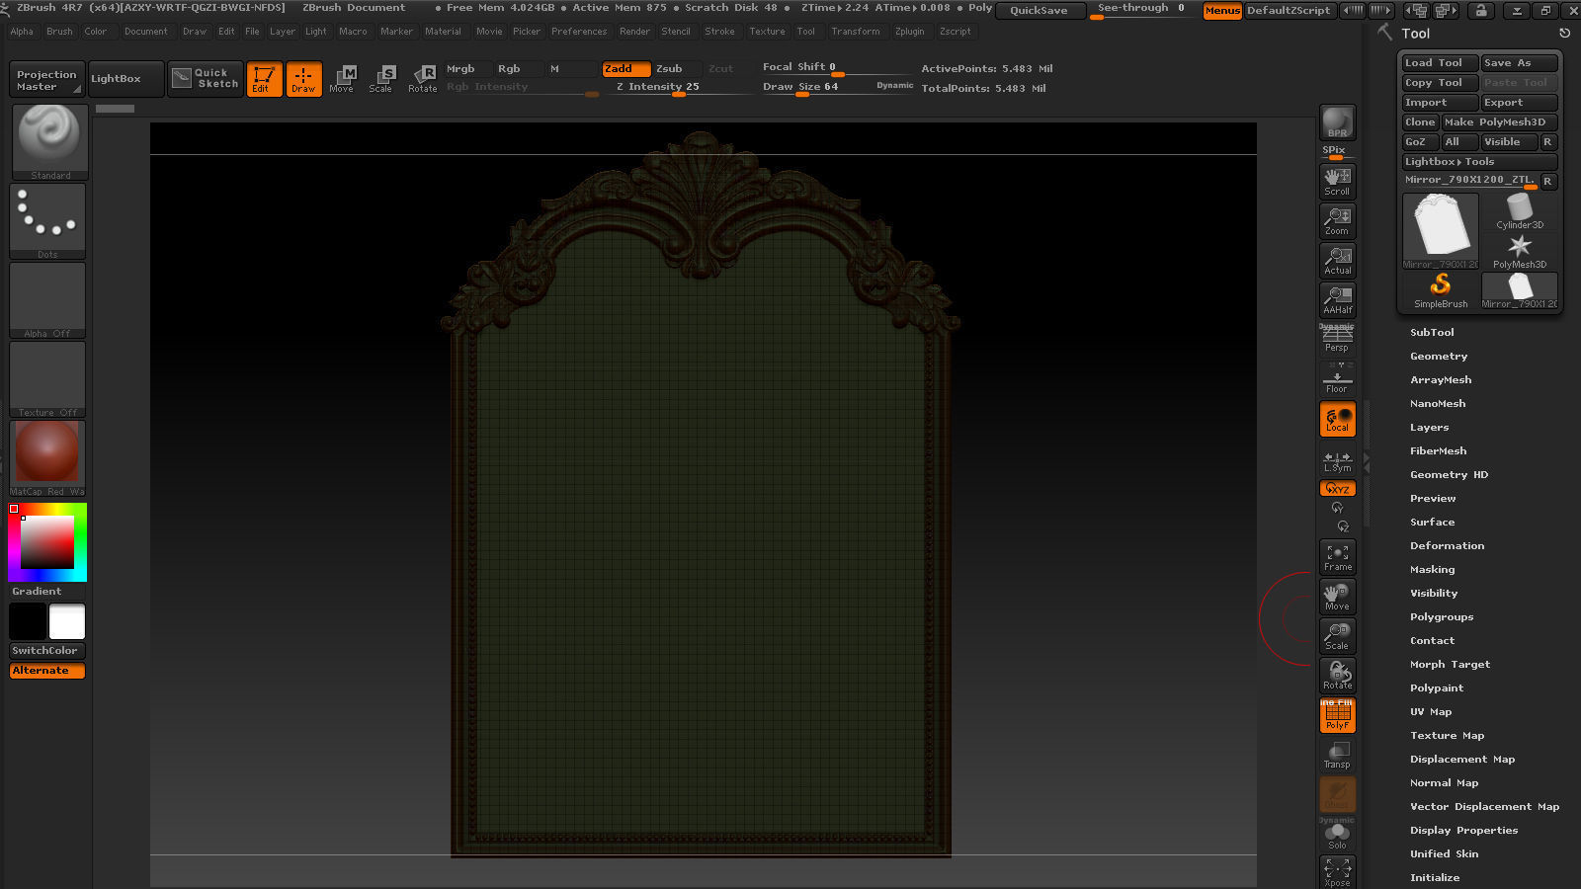
Task: Pick the Cylinder3D tool
Action: pos(1520,211)
